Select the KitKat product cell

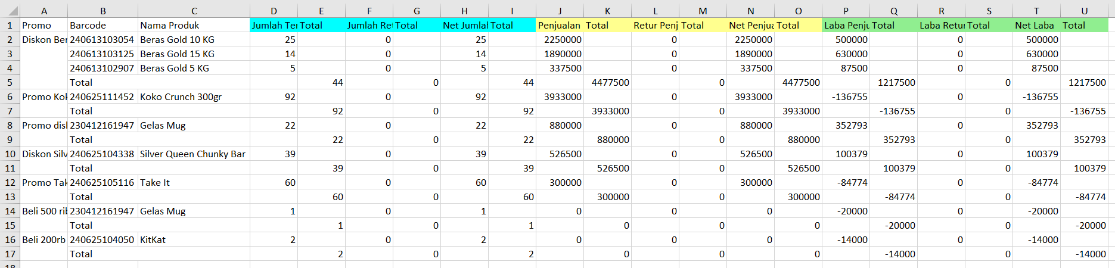point(153,239)
